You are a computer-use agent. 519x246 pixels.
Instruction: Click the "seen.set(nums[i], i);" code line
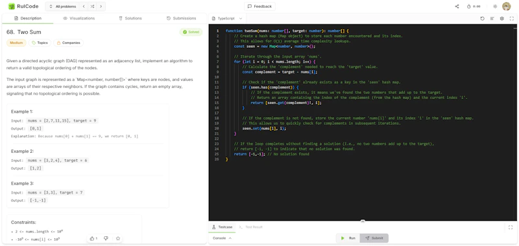264,128
